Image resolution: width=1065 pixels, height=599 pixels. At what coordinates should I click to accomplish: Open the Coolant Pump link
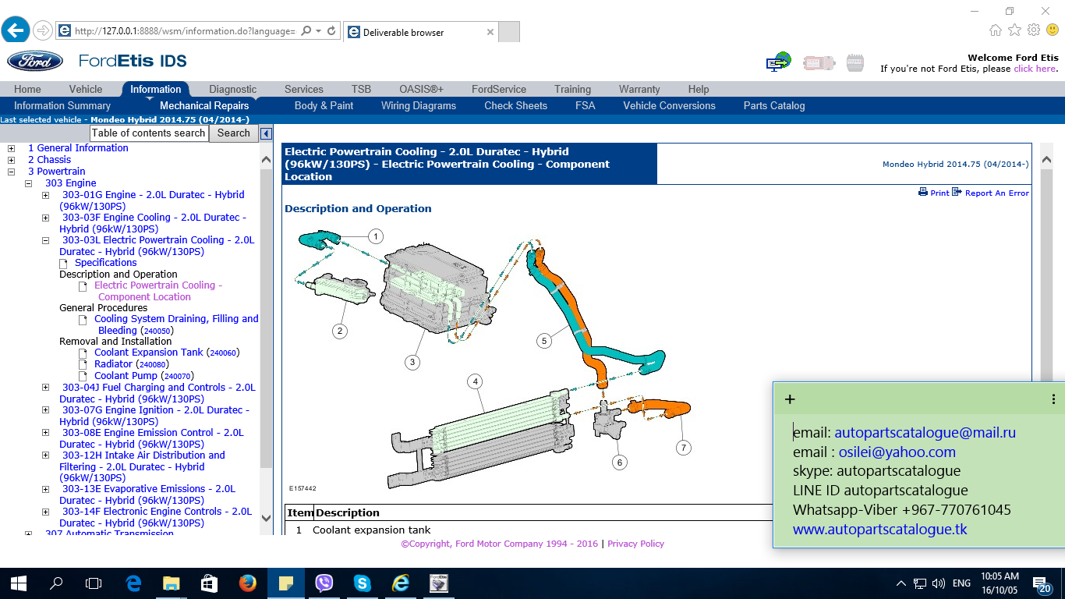click(x=126, y=376)
